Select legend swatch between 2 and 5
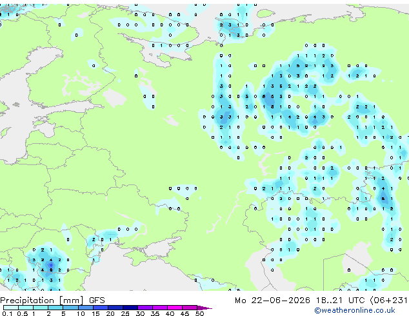The width and height of the screenshot is (409, 316). 55,308
